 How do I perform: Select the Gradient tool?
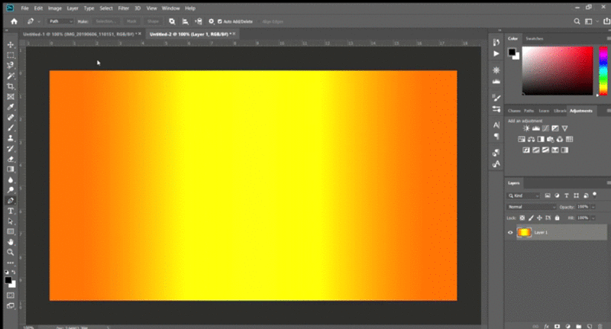(x=11, y=169)
